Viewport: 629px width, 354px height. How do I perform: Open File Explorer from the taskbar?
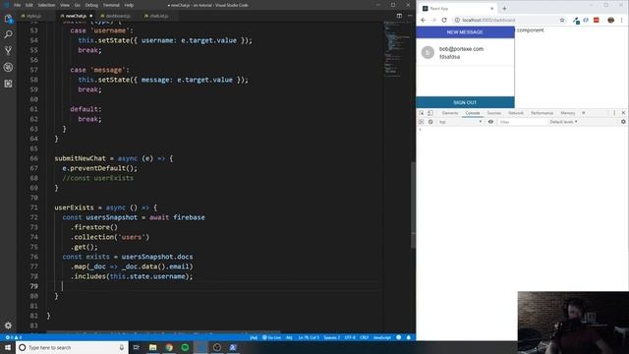153,347
